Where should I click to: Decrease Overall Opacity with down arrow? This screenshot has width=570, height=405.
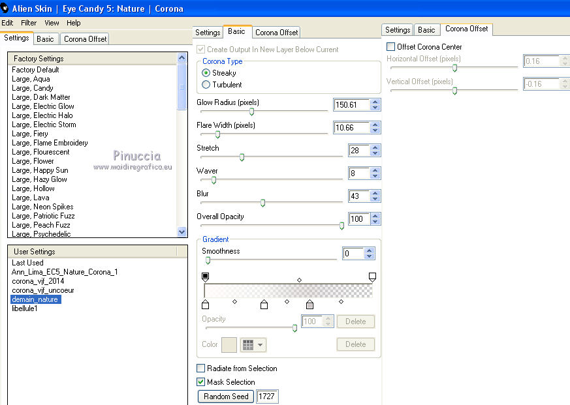[375, 222]
